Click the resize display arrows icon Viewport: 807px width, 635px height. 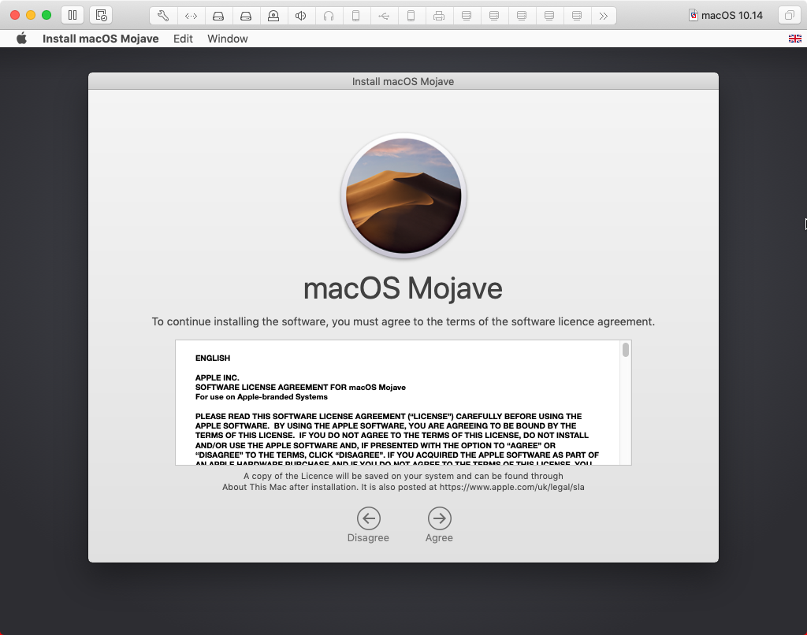[191, 14]
